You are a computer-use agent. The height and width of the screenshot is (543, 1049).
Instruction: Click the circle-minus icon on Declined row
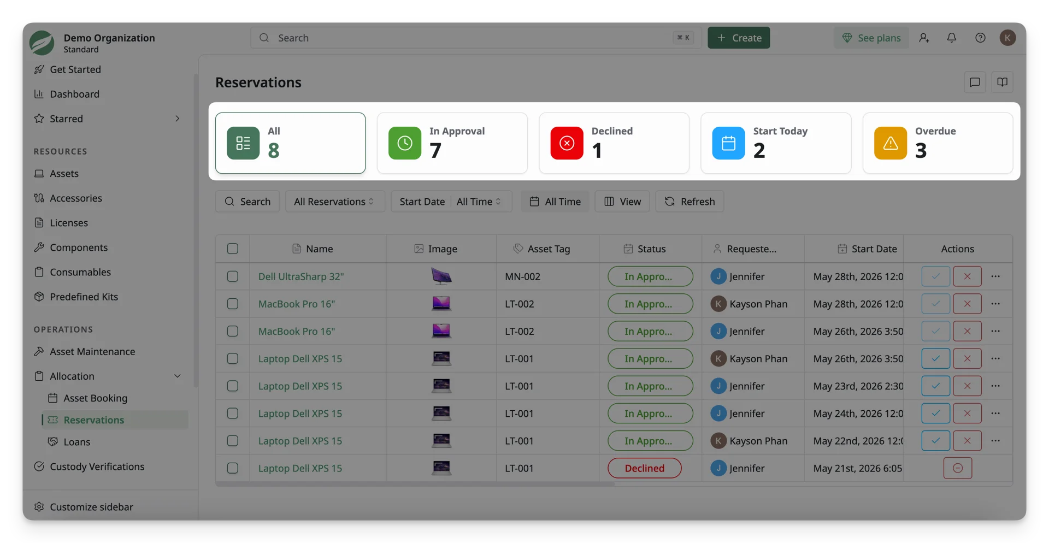(957, 468)
